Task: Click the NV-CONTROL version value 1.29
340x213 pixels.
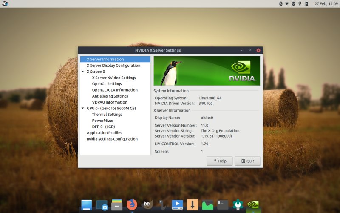Action: (x=204, y=144)
